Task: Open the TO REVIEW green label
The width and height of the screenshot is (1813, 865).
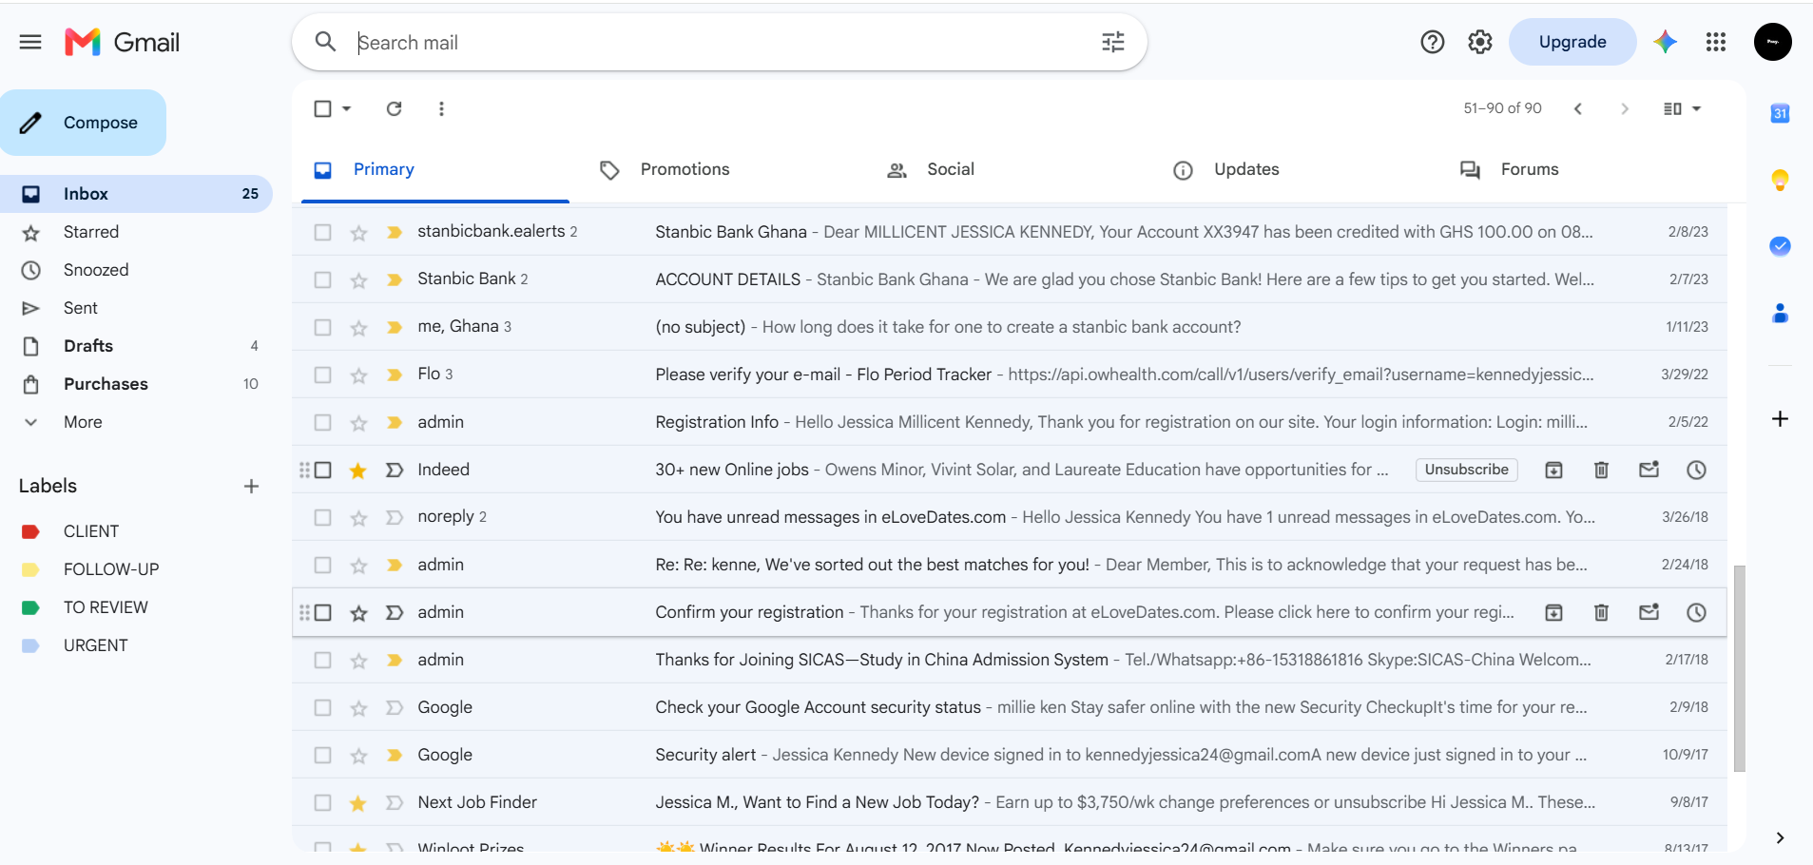Action: (106, 607)
